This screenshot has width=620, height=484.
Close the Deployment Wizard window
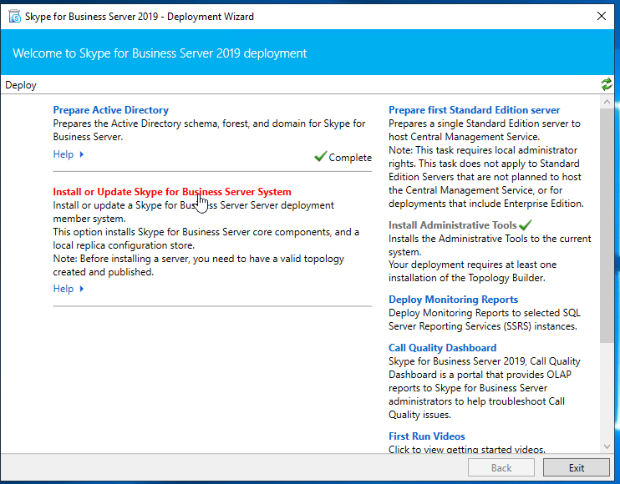(601, 16)
